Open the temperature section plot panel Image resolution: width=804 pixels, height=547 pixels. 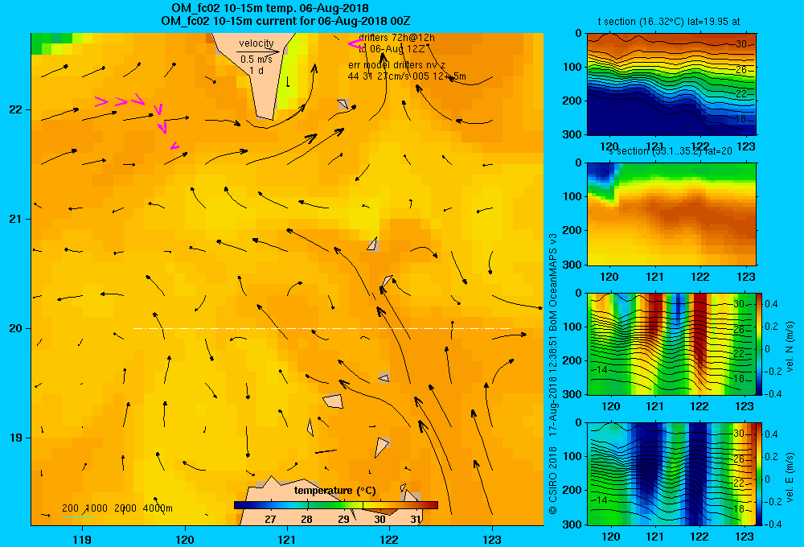671,84
